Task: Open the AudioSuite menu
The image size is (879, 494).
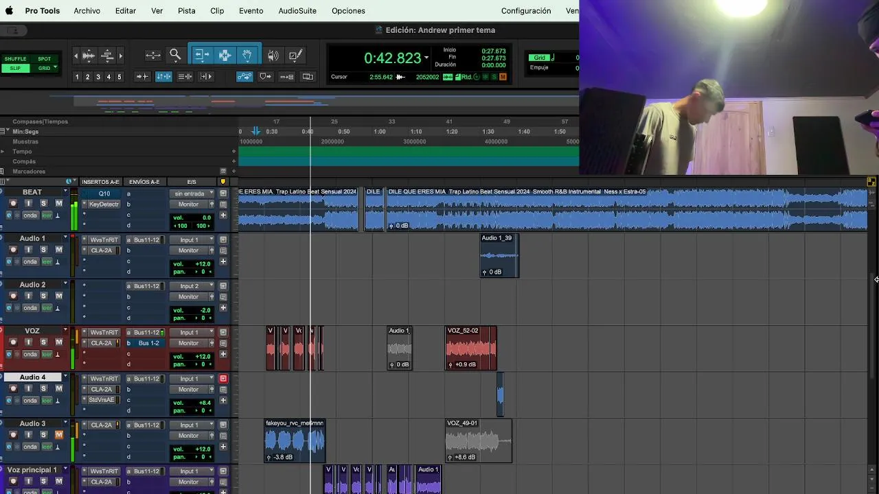Action: [297, 11]
